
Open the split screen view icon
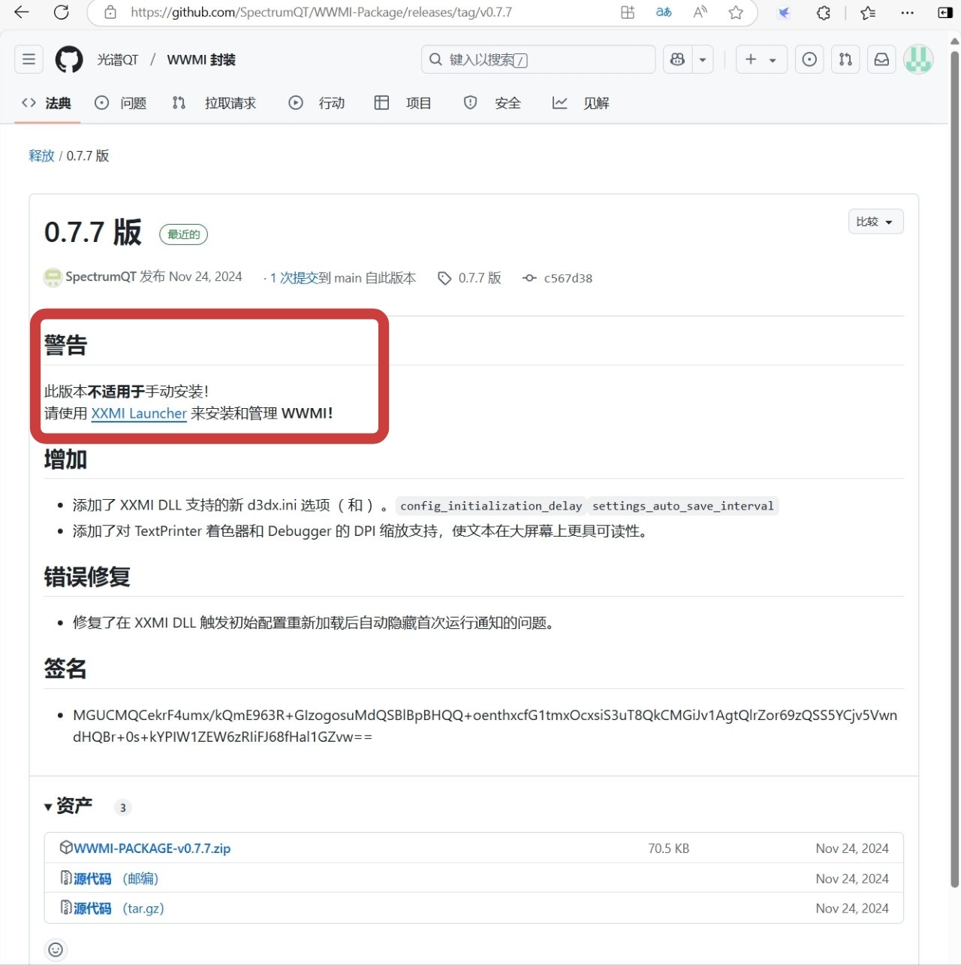628,12
